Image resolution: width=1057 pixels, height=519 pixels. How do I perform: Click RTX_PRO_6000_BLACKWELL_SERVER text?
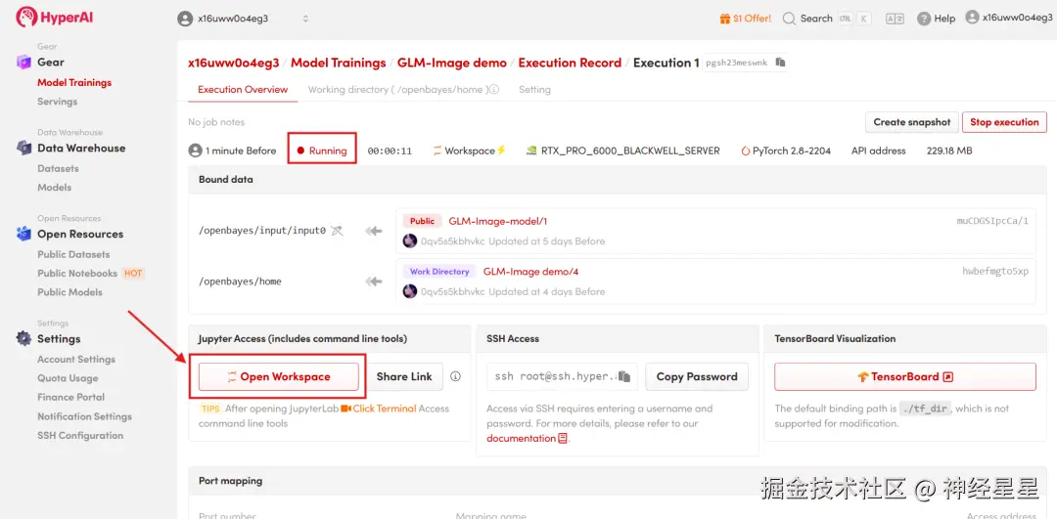pyautogui.click(x=630, y=151)
